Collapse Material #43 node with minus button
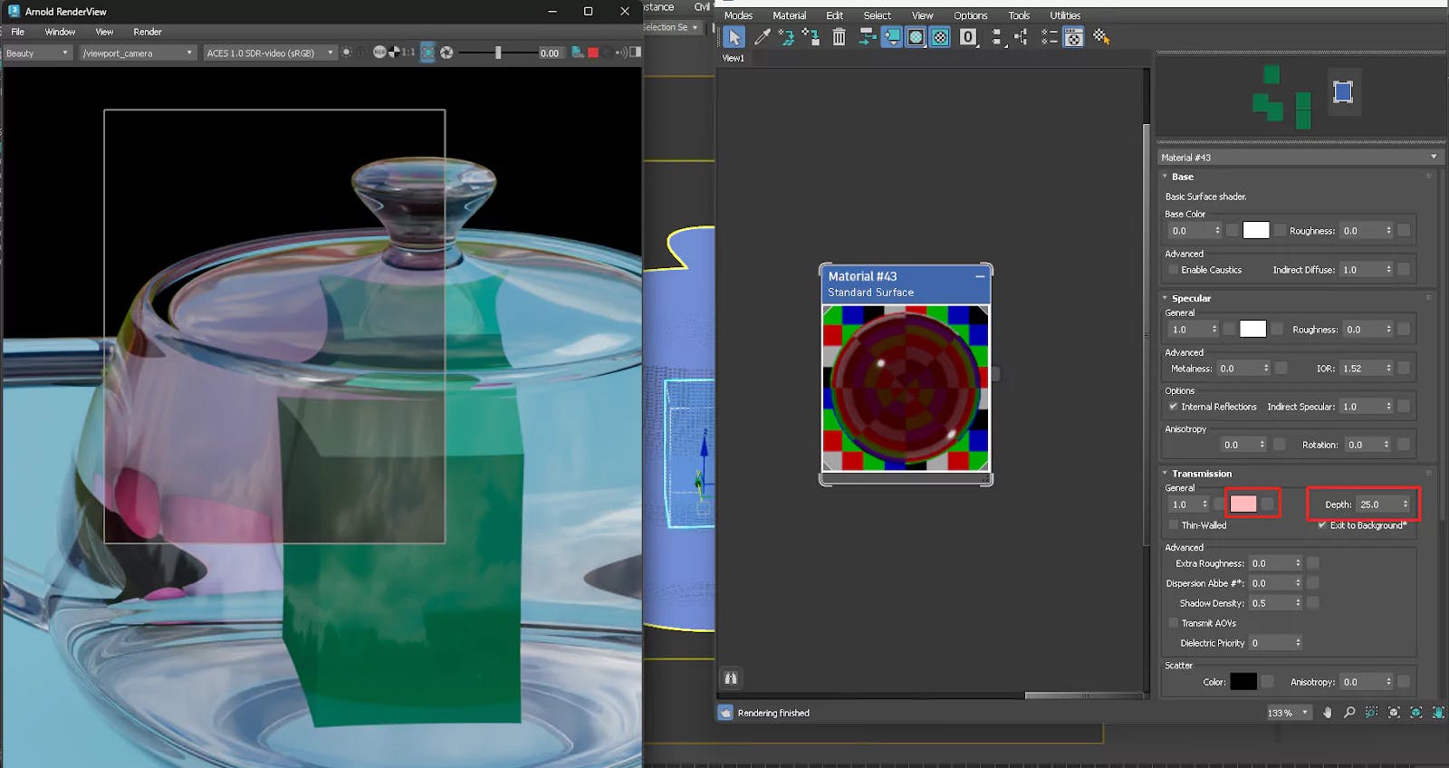The height and width of the screenshot is (768, 1449). [980, 276]
